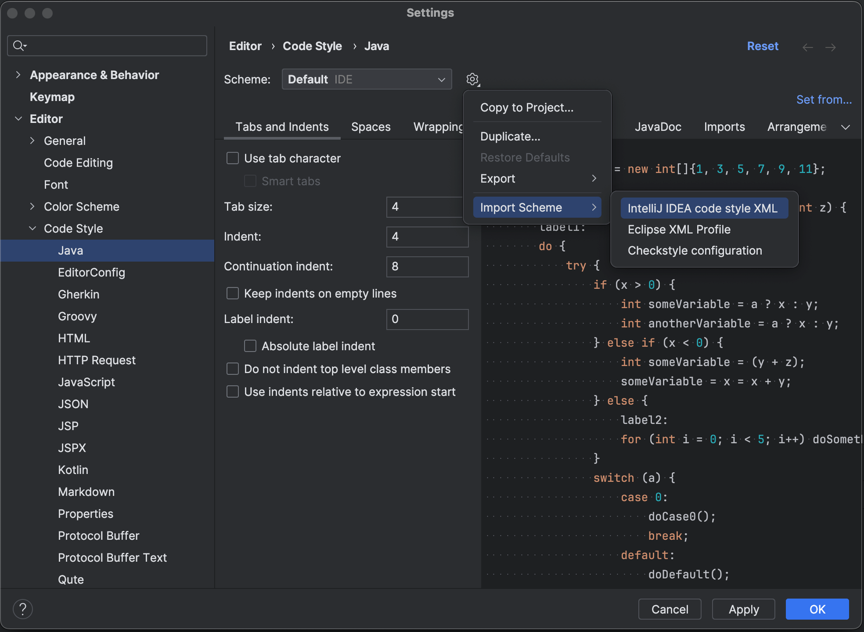The image size is (864, 632).
Task: Select Groovy code style item
Action: (x=77, y=316)
